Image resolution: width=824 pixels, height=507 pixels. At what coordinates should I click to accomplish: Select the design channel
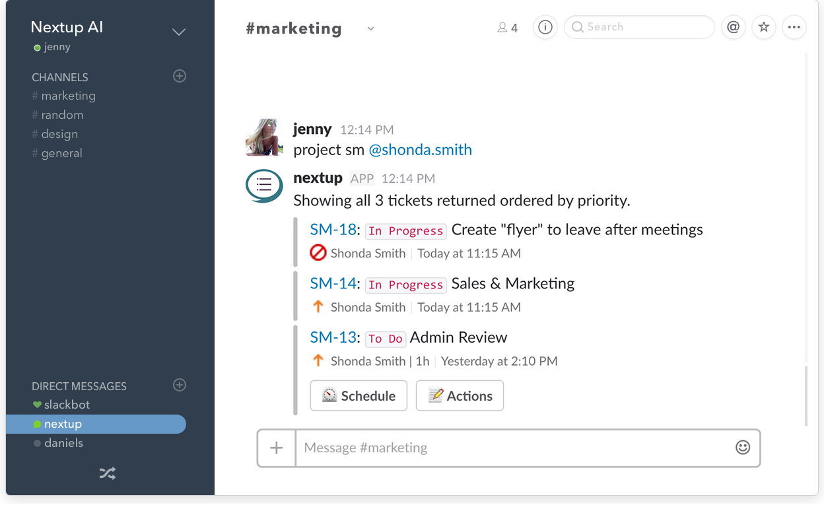[59, 134]
